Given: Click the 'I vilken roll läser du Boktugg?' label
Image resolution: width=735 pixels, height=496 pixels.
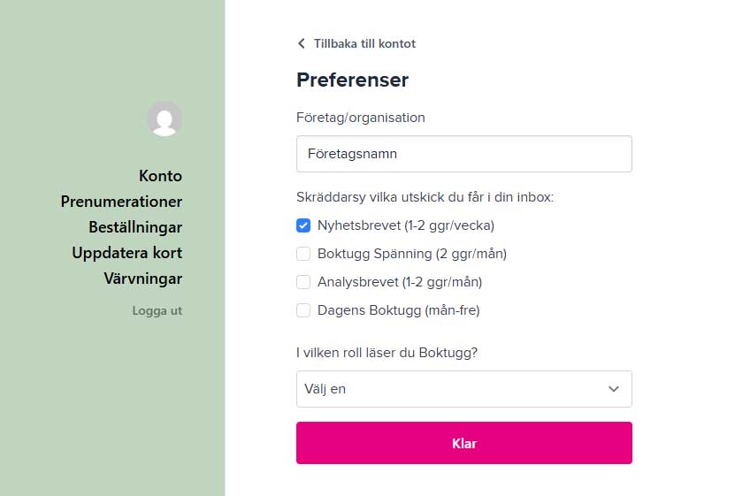Looking at the screenshot, I should (x=387, y=352).
